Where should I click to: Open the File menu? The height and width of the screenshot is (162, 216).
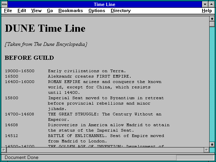(8, 11)
